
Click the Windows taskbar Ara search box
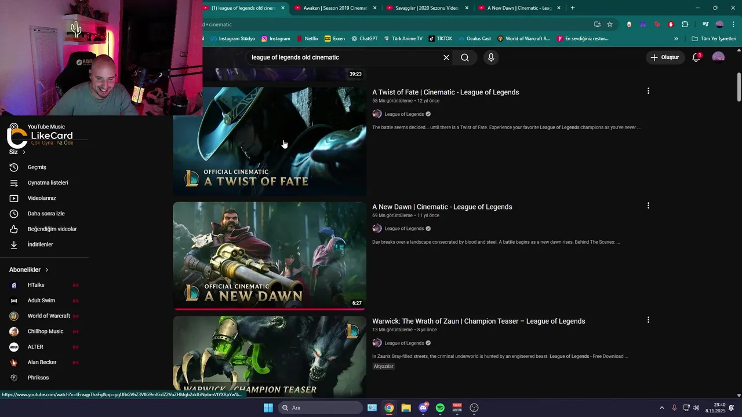coord(320,408)
